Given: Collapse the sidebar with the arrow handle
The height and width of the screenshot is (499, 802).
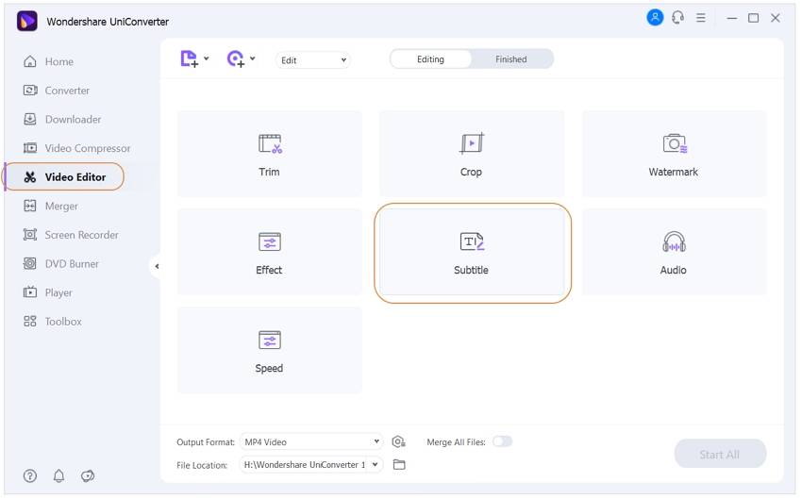Looking at the screenshot, I should point(156,266).
